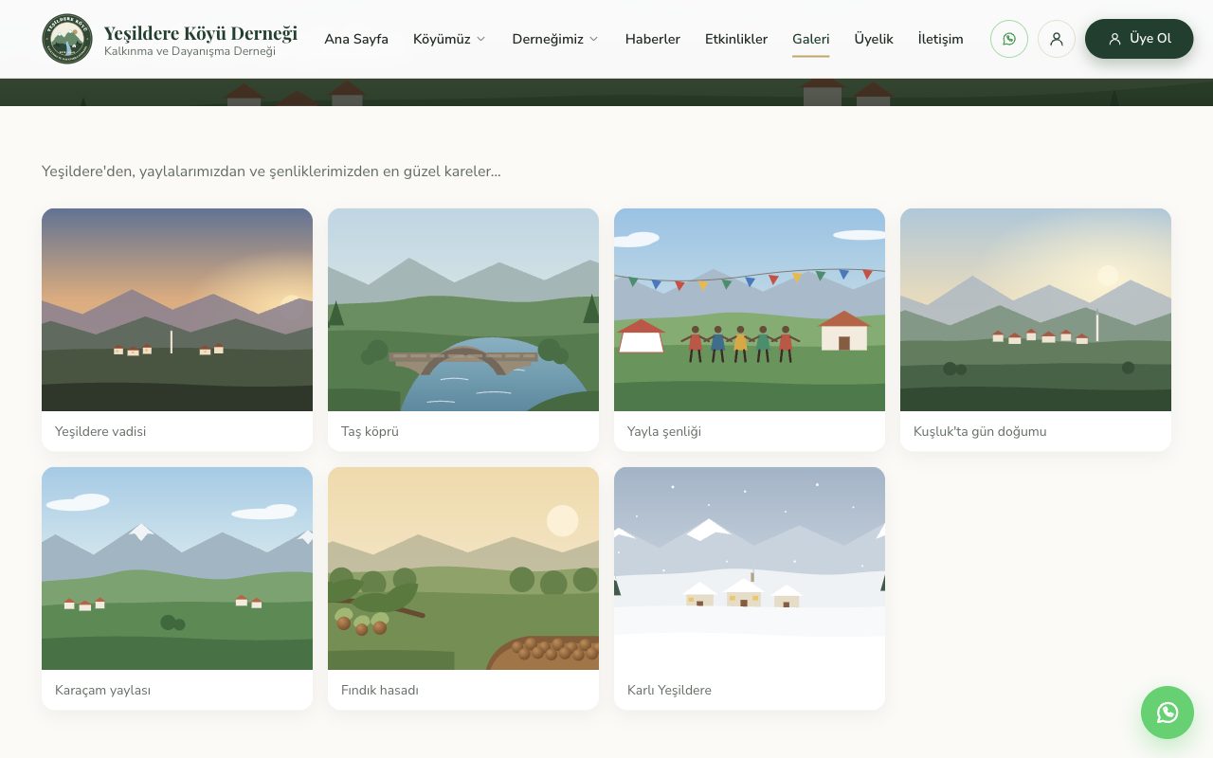This screenshot has height=758, width=1213.
Task: Click the caption 'Yayla şenliği'
Action: point(664,431)
